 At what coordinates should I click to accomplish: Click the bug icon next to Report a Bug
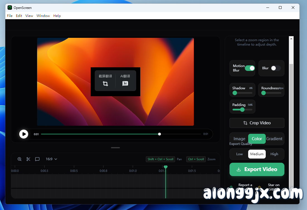point(231,187)
